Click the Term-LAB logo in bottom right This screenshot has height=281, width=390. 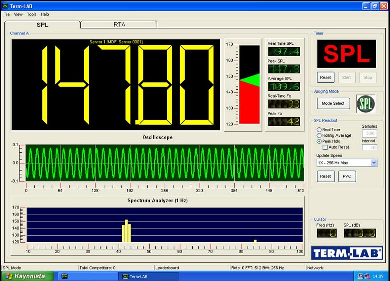tap(347, 253)
